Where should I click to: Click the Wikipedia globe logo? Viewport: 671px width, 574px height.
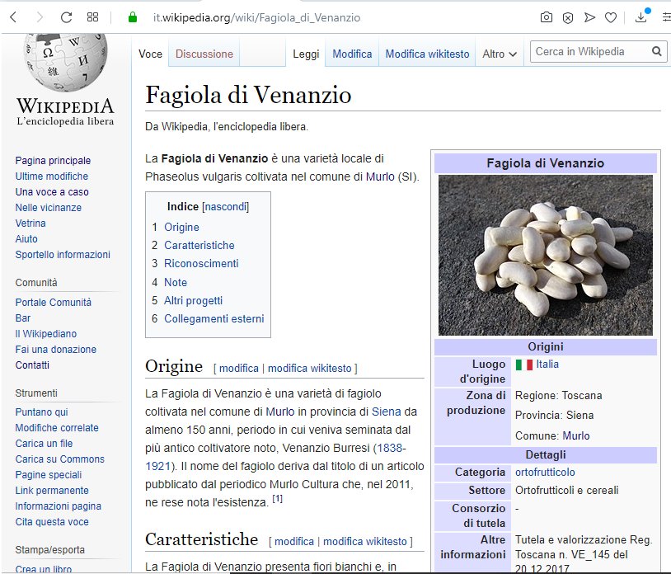point(65,62)
